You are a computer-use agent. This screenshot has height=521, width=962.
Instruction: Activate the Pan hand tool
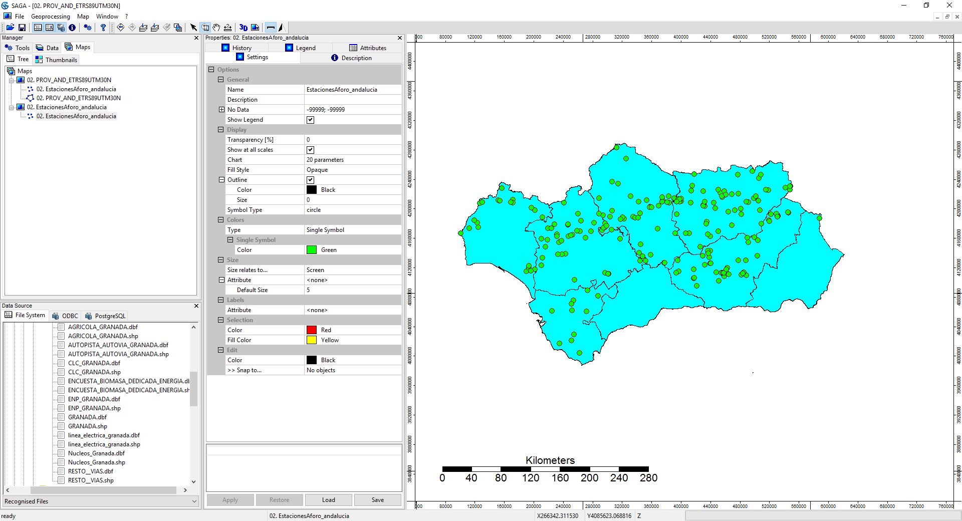click(216, 28)
